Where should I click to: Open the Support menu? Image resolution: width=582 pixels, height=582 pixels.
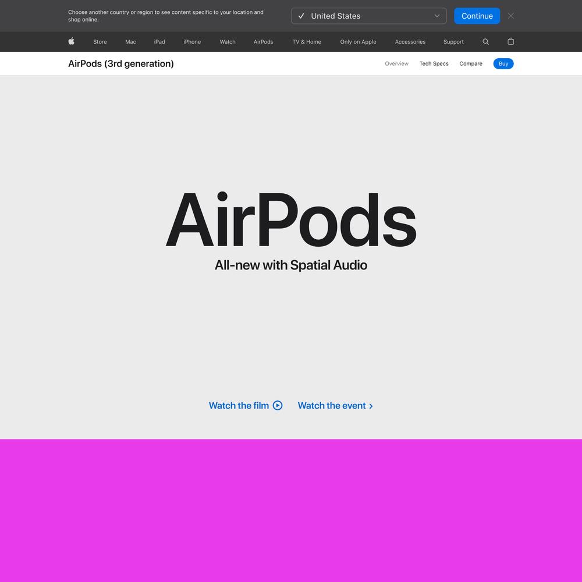pyautogui.click(x=453, y=42)
